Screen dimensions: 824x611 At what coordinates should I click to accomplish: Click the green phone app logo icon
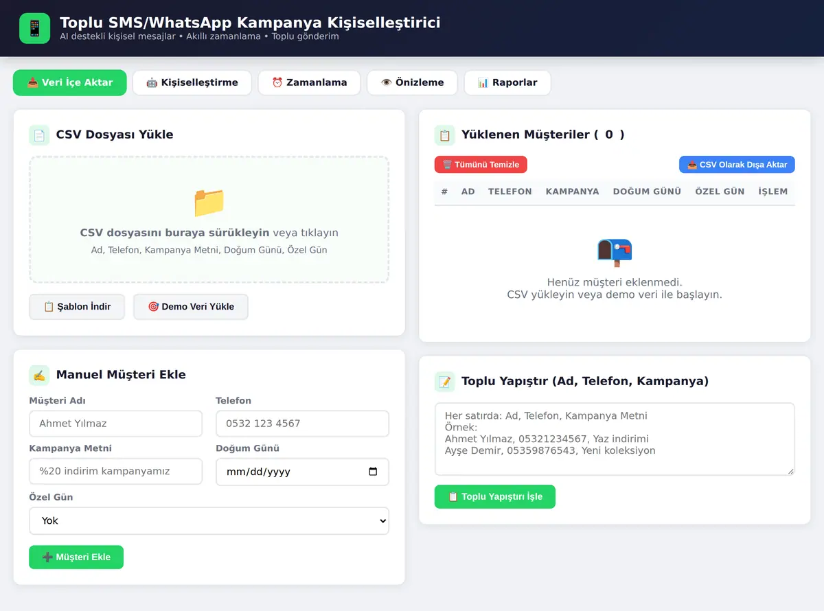pos(34,28)
